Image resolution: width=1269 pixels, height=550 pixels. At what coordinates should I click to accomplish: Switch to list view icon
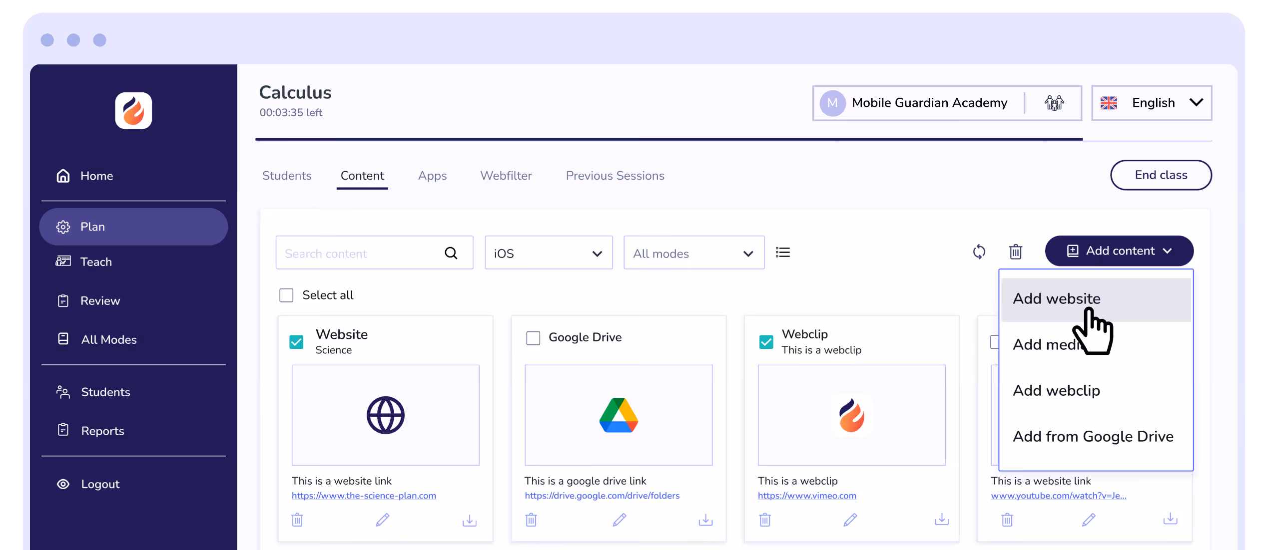[x=782, y=253]
